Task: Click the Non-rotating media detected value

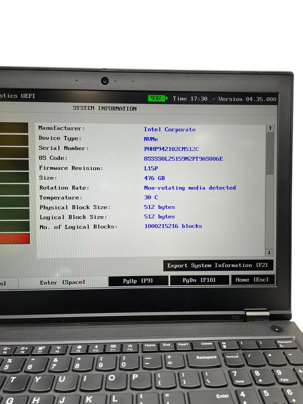Action: tap(190, 188)
